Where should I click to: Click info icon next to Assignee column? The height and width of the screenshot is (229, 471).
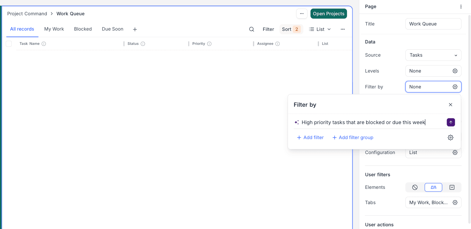point(278,44)
